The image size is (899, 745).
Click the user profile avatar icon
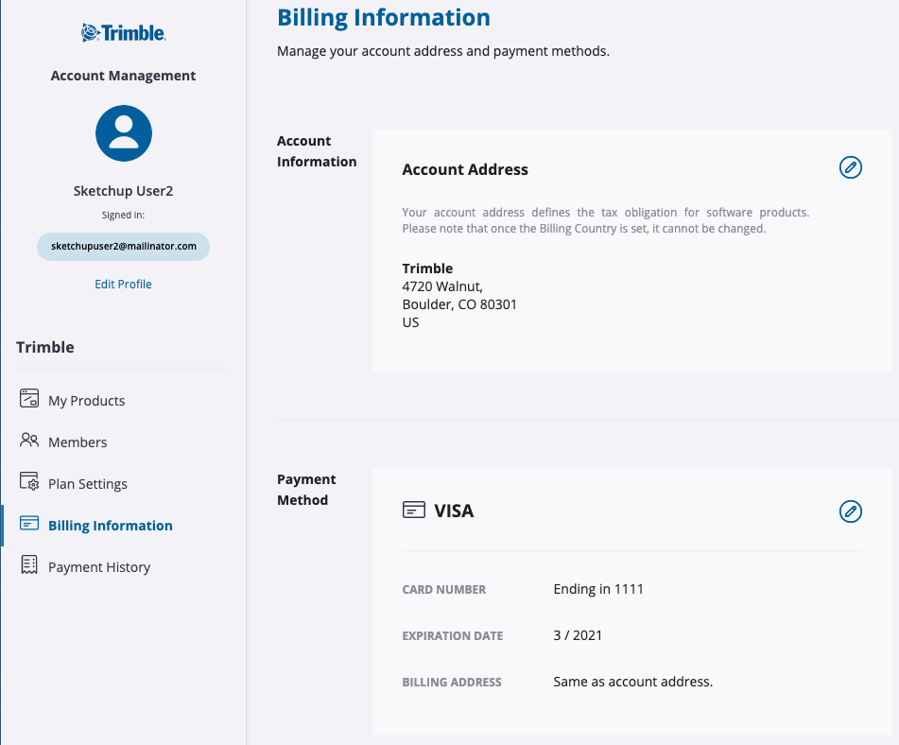(123, 133)
